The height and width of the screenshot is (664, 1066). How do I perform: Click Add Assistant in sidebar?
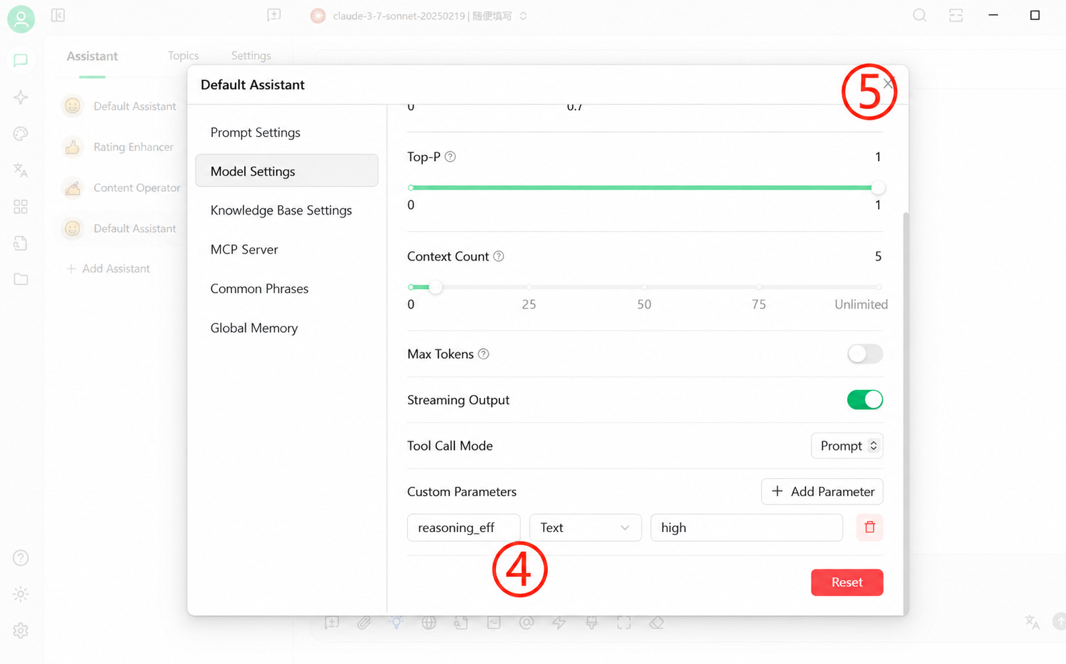(x=108, y=268)
